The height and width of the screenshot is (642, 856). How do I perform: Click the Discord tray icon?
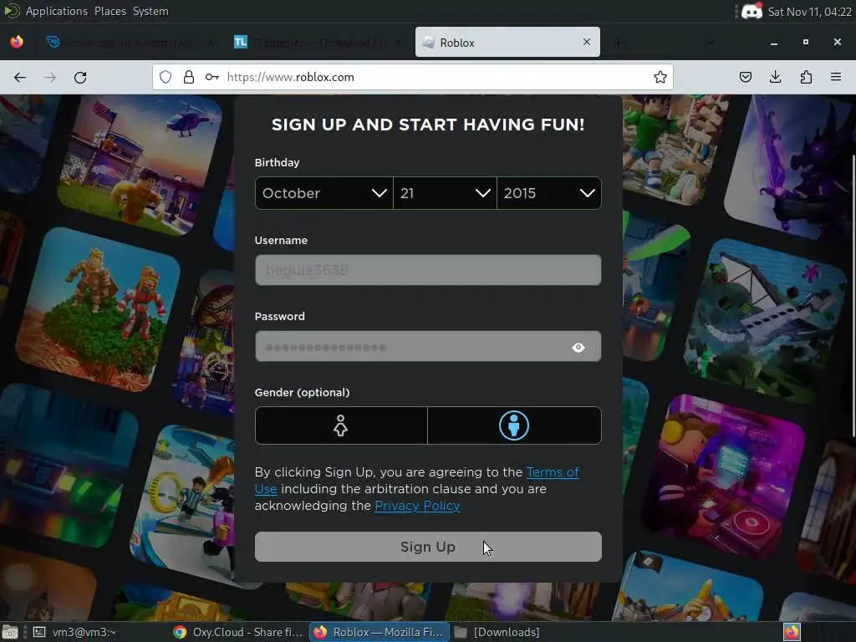click(x=752, y=12)
